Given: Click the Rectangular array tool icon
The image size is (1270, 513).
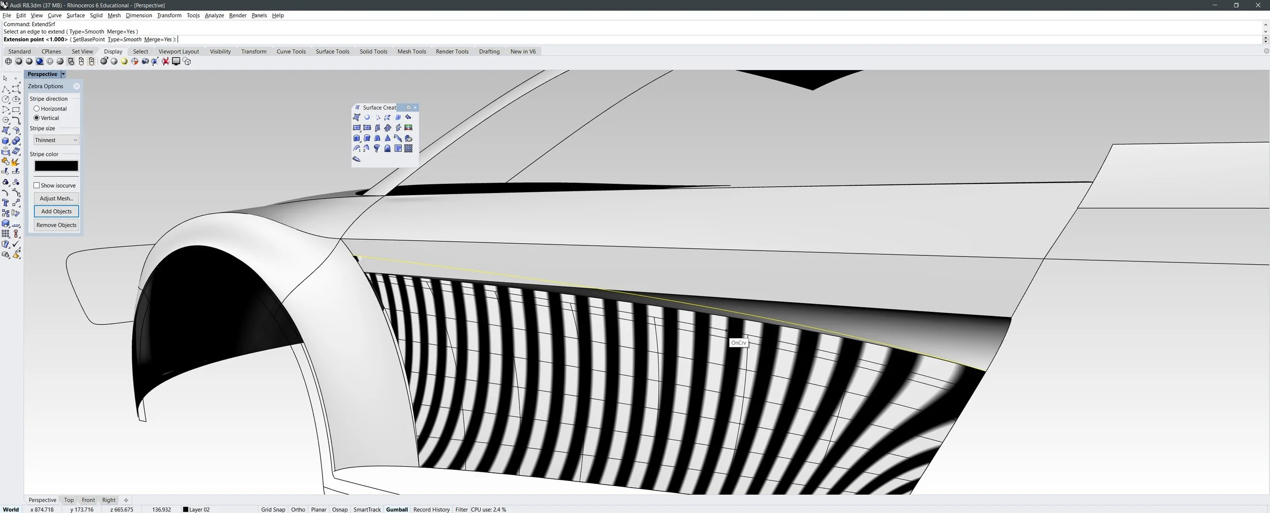Looking at the screenshot, I should 6,234.
